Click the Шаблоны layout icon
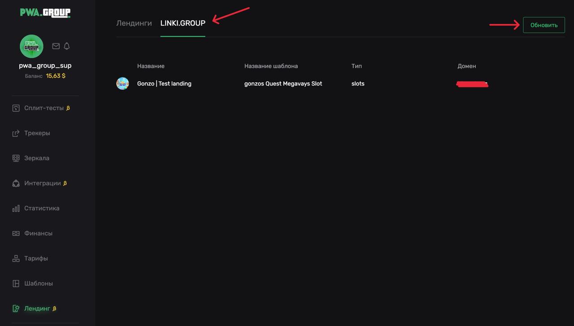 tap(16, 283)
